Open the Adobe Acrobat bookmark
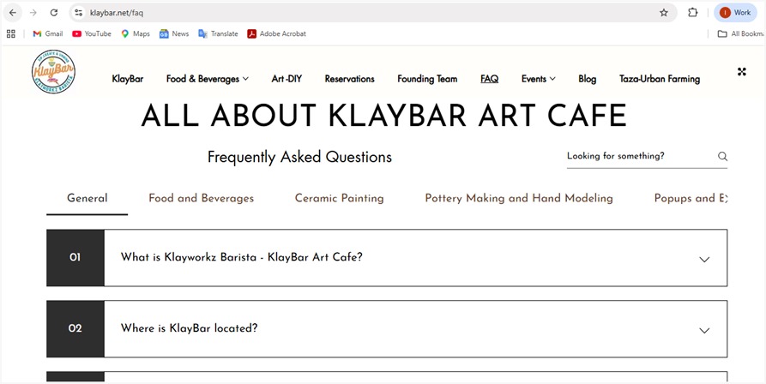Image resolution: width=766 pixels, height=384 pixels. coord(276,33)
